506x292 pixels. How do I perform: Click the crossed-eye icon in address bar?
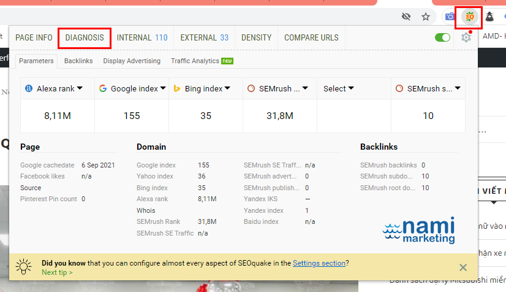coord(406,16)
